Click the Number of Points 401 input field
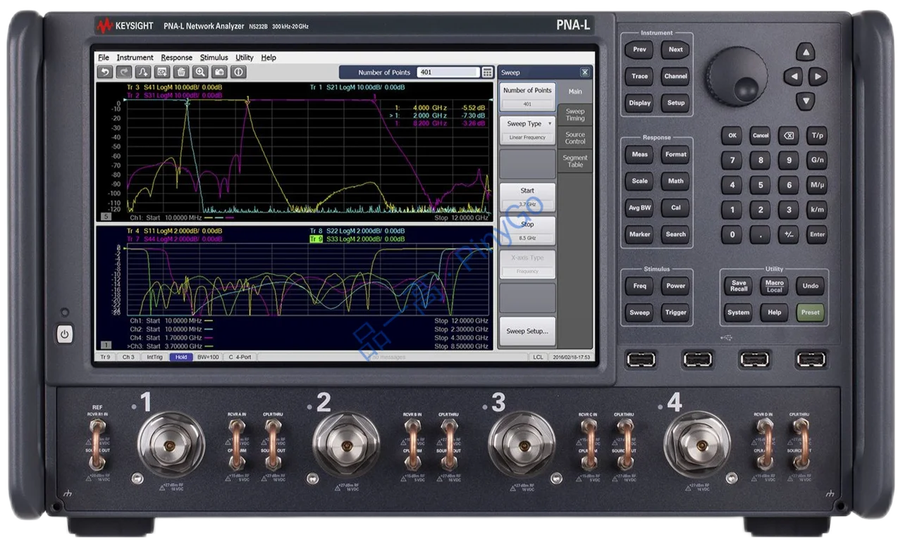 coord(448,72)
